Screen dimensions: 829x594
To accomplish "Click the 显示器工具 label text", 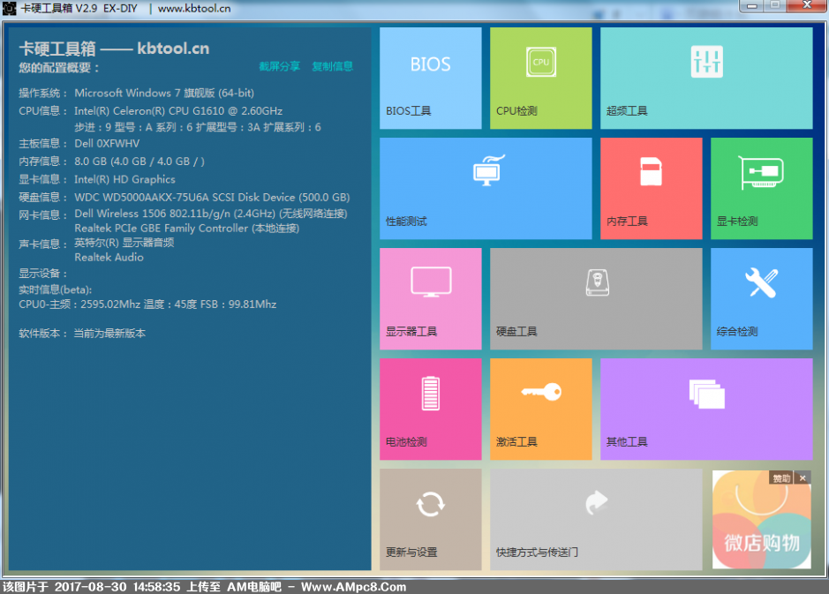I will [411, 332].
